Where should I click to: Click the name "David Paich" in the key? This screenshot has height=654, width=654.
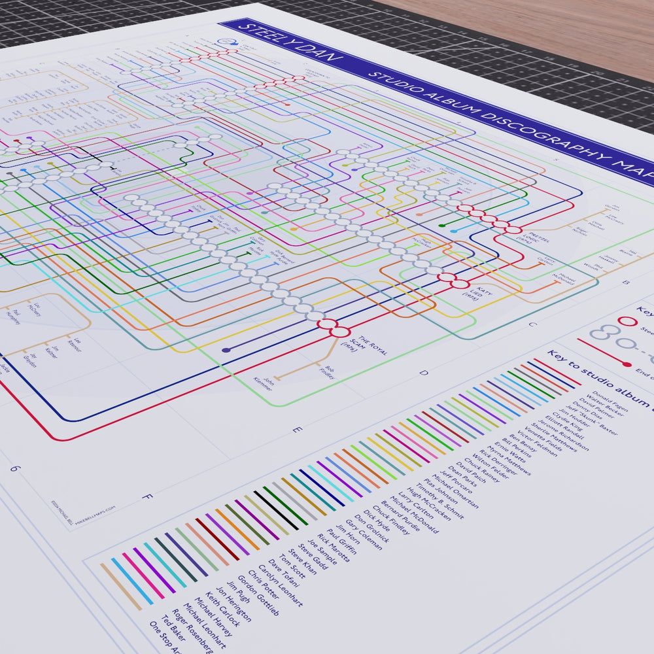471,472
